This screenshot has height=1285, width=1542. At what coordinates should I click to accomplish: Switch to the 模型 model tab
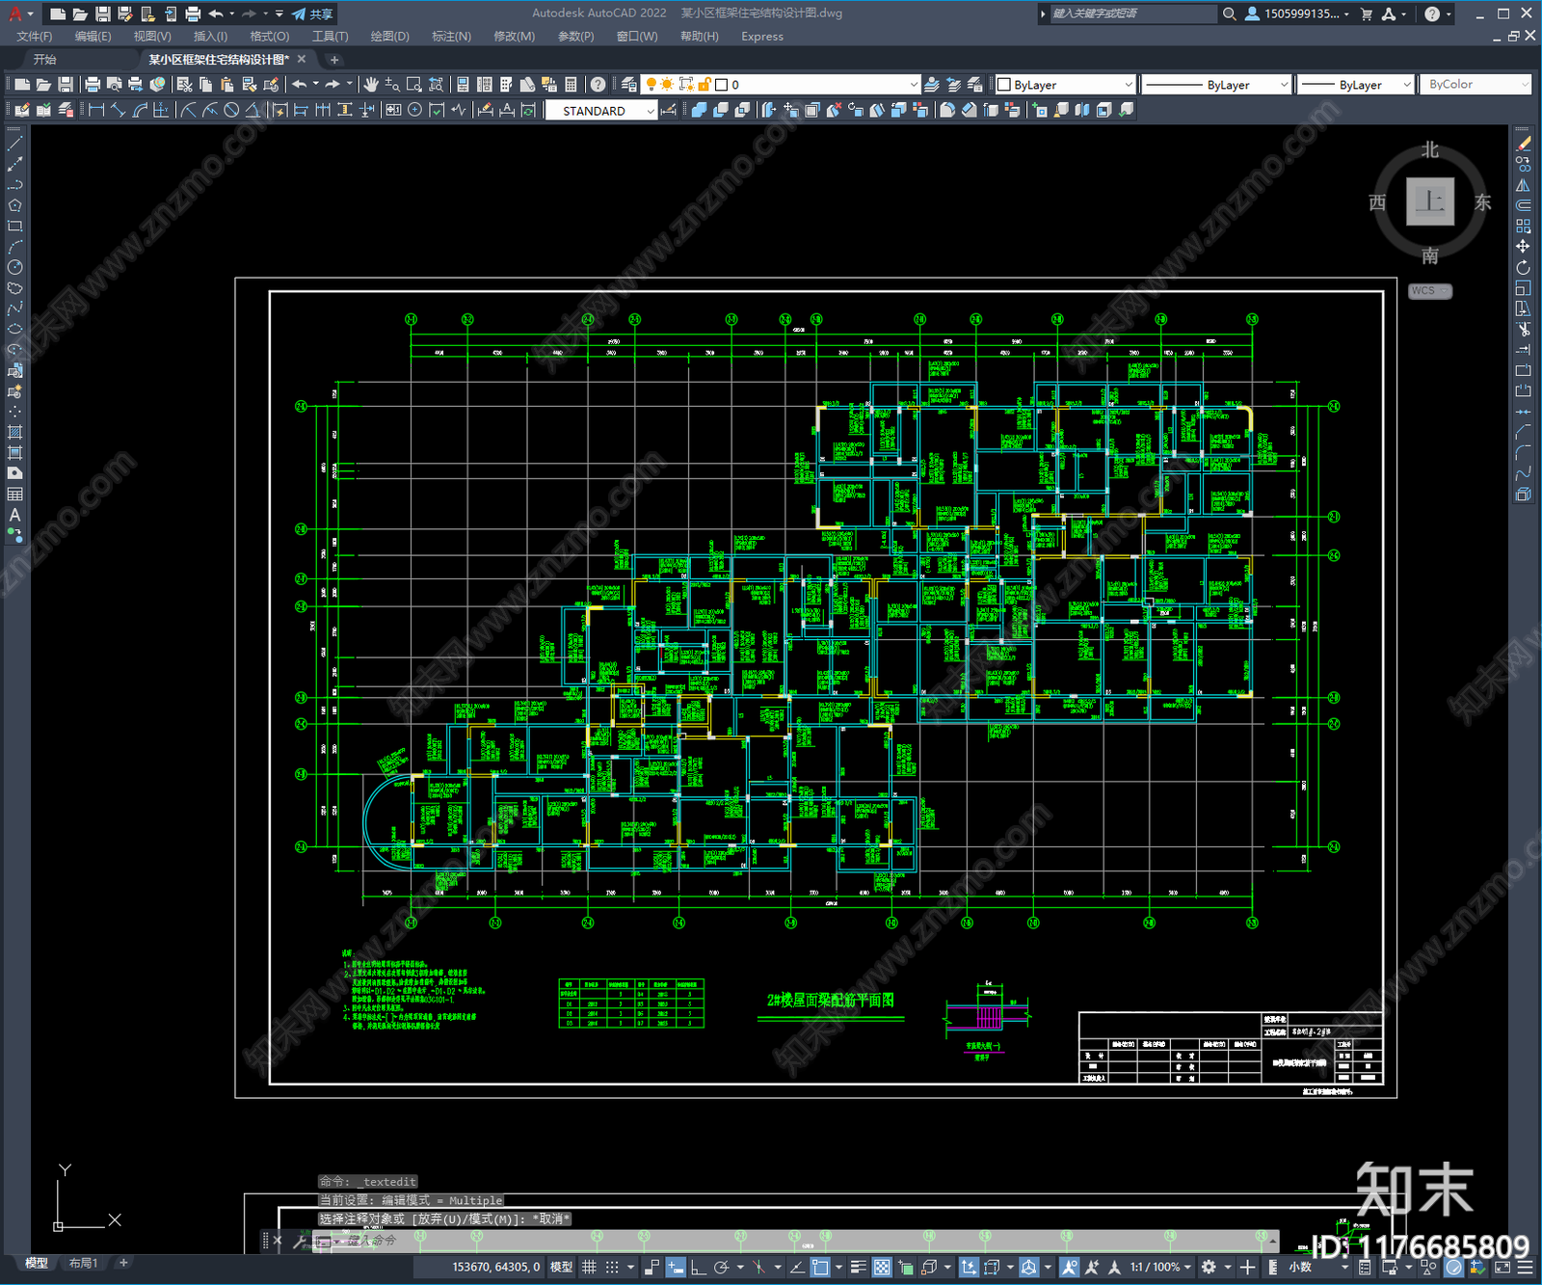pos(37,1263)
